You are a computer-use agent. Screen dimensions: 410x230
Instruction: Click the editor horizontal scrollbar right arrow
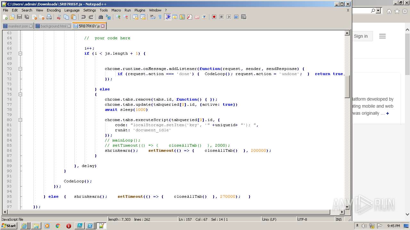(342, 212)
